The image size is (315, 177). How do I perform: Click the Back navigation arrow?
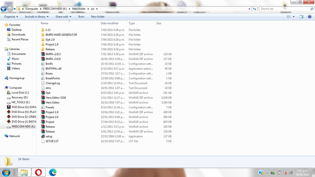[3, 9]
